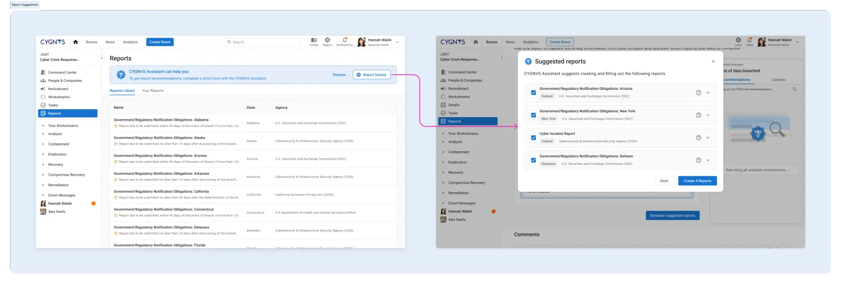Click the home icon in Suggested reports window
The height and width of the screenshot is (284, 841).
475,42
